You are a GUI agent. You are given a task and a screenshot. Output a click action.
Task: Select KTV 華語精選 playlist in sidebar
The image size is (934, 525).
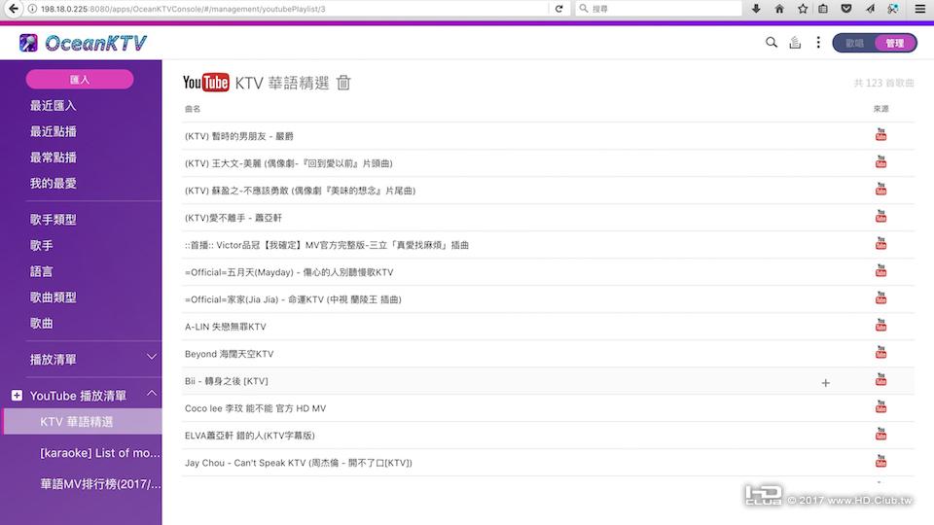83,421
